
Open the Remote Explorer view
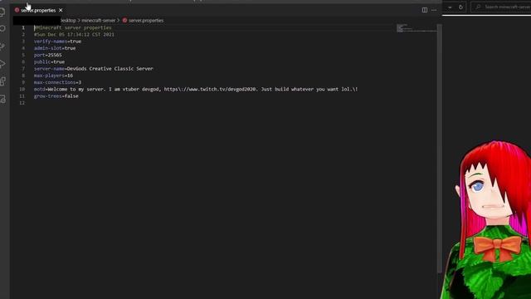tap(2, 99)
